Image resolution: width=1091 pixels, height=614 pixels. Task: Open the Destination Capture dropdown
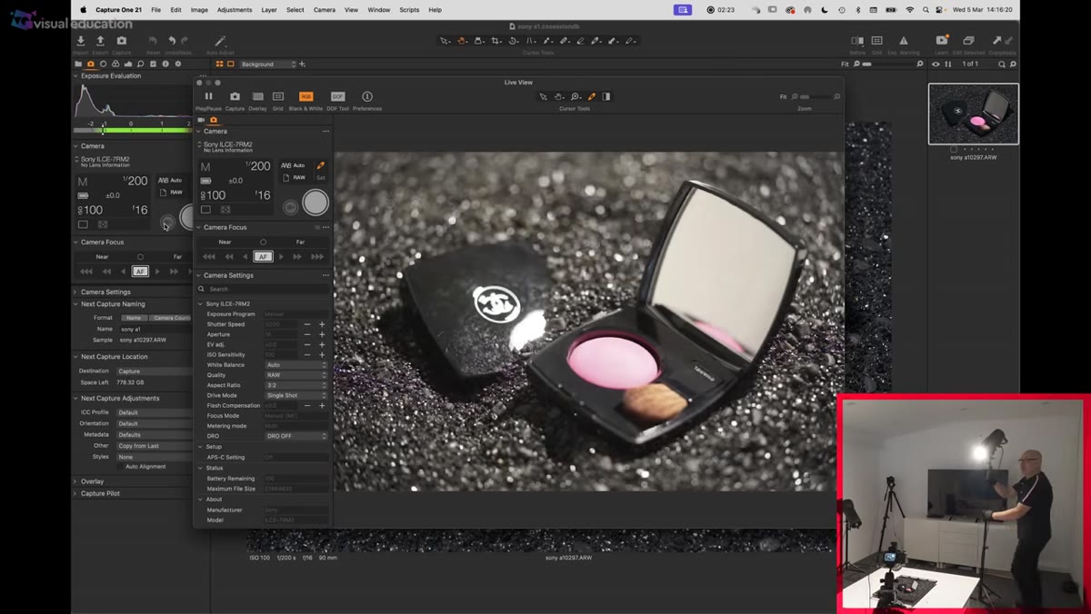tap(155, 371)
